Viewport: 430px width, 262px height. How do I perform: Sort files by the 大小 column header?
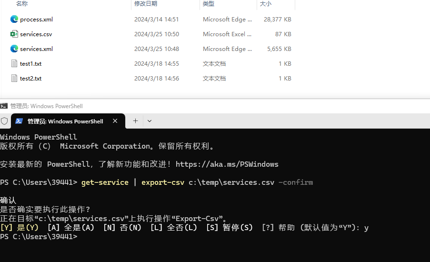[265, 3]
